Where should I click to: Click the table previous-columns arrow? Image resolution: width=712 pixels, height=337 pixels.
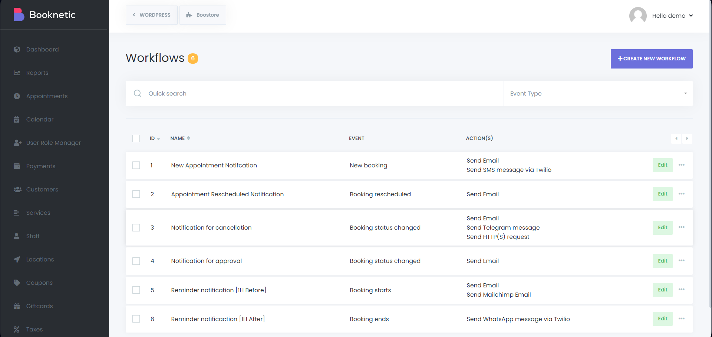pyautogui.click(x=676, y=139)
